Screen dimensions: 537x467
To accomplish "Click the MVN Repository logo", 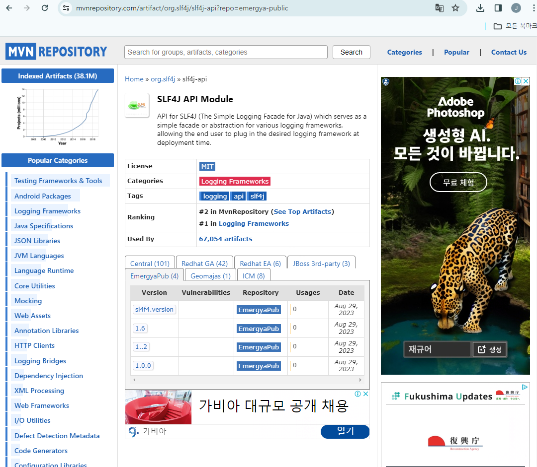I will tap(57, 52).
